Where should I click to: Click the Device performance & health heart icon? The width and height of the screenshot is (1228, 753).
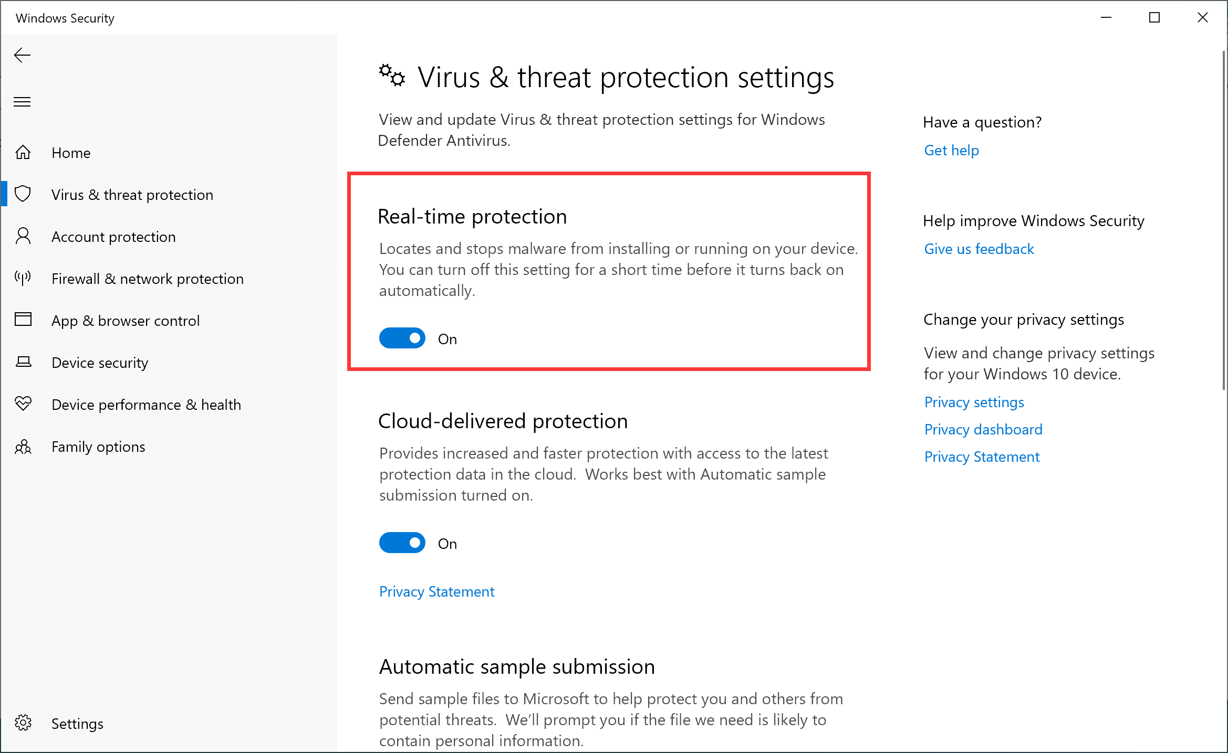coord(23,404)
